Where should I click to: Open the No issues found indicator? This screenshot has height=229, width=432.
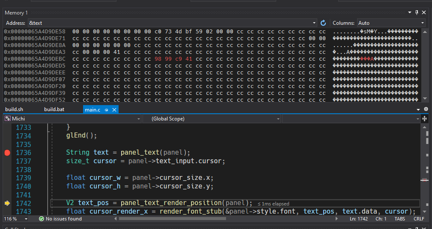point(60,219)
